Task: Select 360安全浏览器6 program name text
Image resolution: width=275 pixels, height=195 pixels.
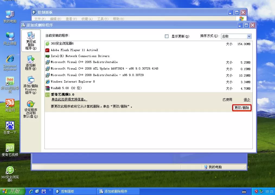Action: [62, 43]
